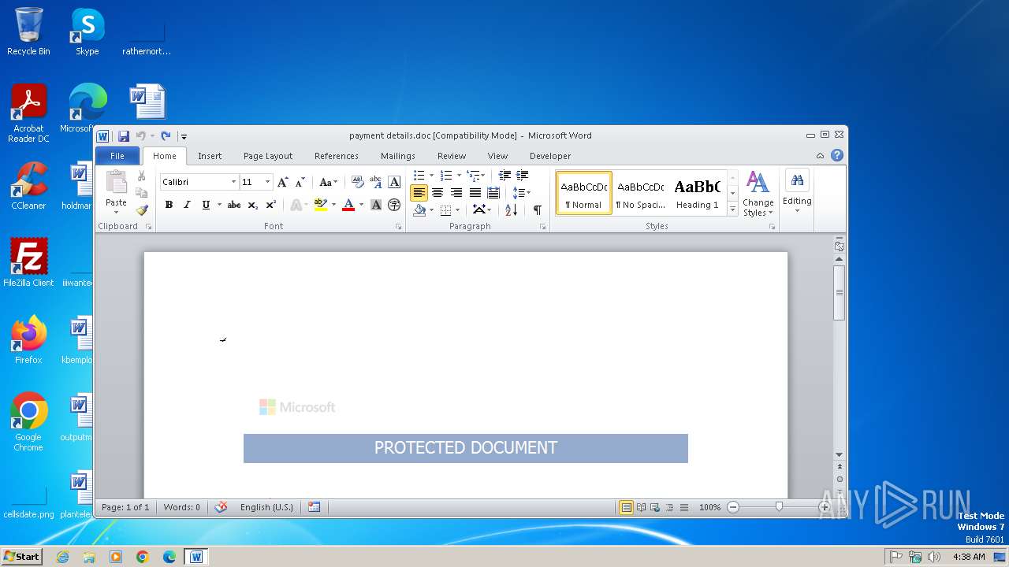This screenshot has width=1009, height=567.
Task: Open Google Chrome in the taskbar
Action: 142,557
